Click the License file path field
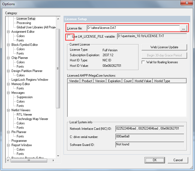 (133, 28)
